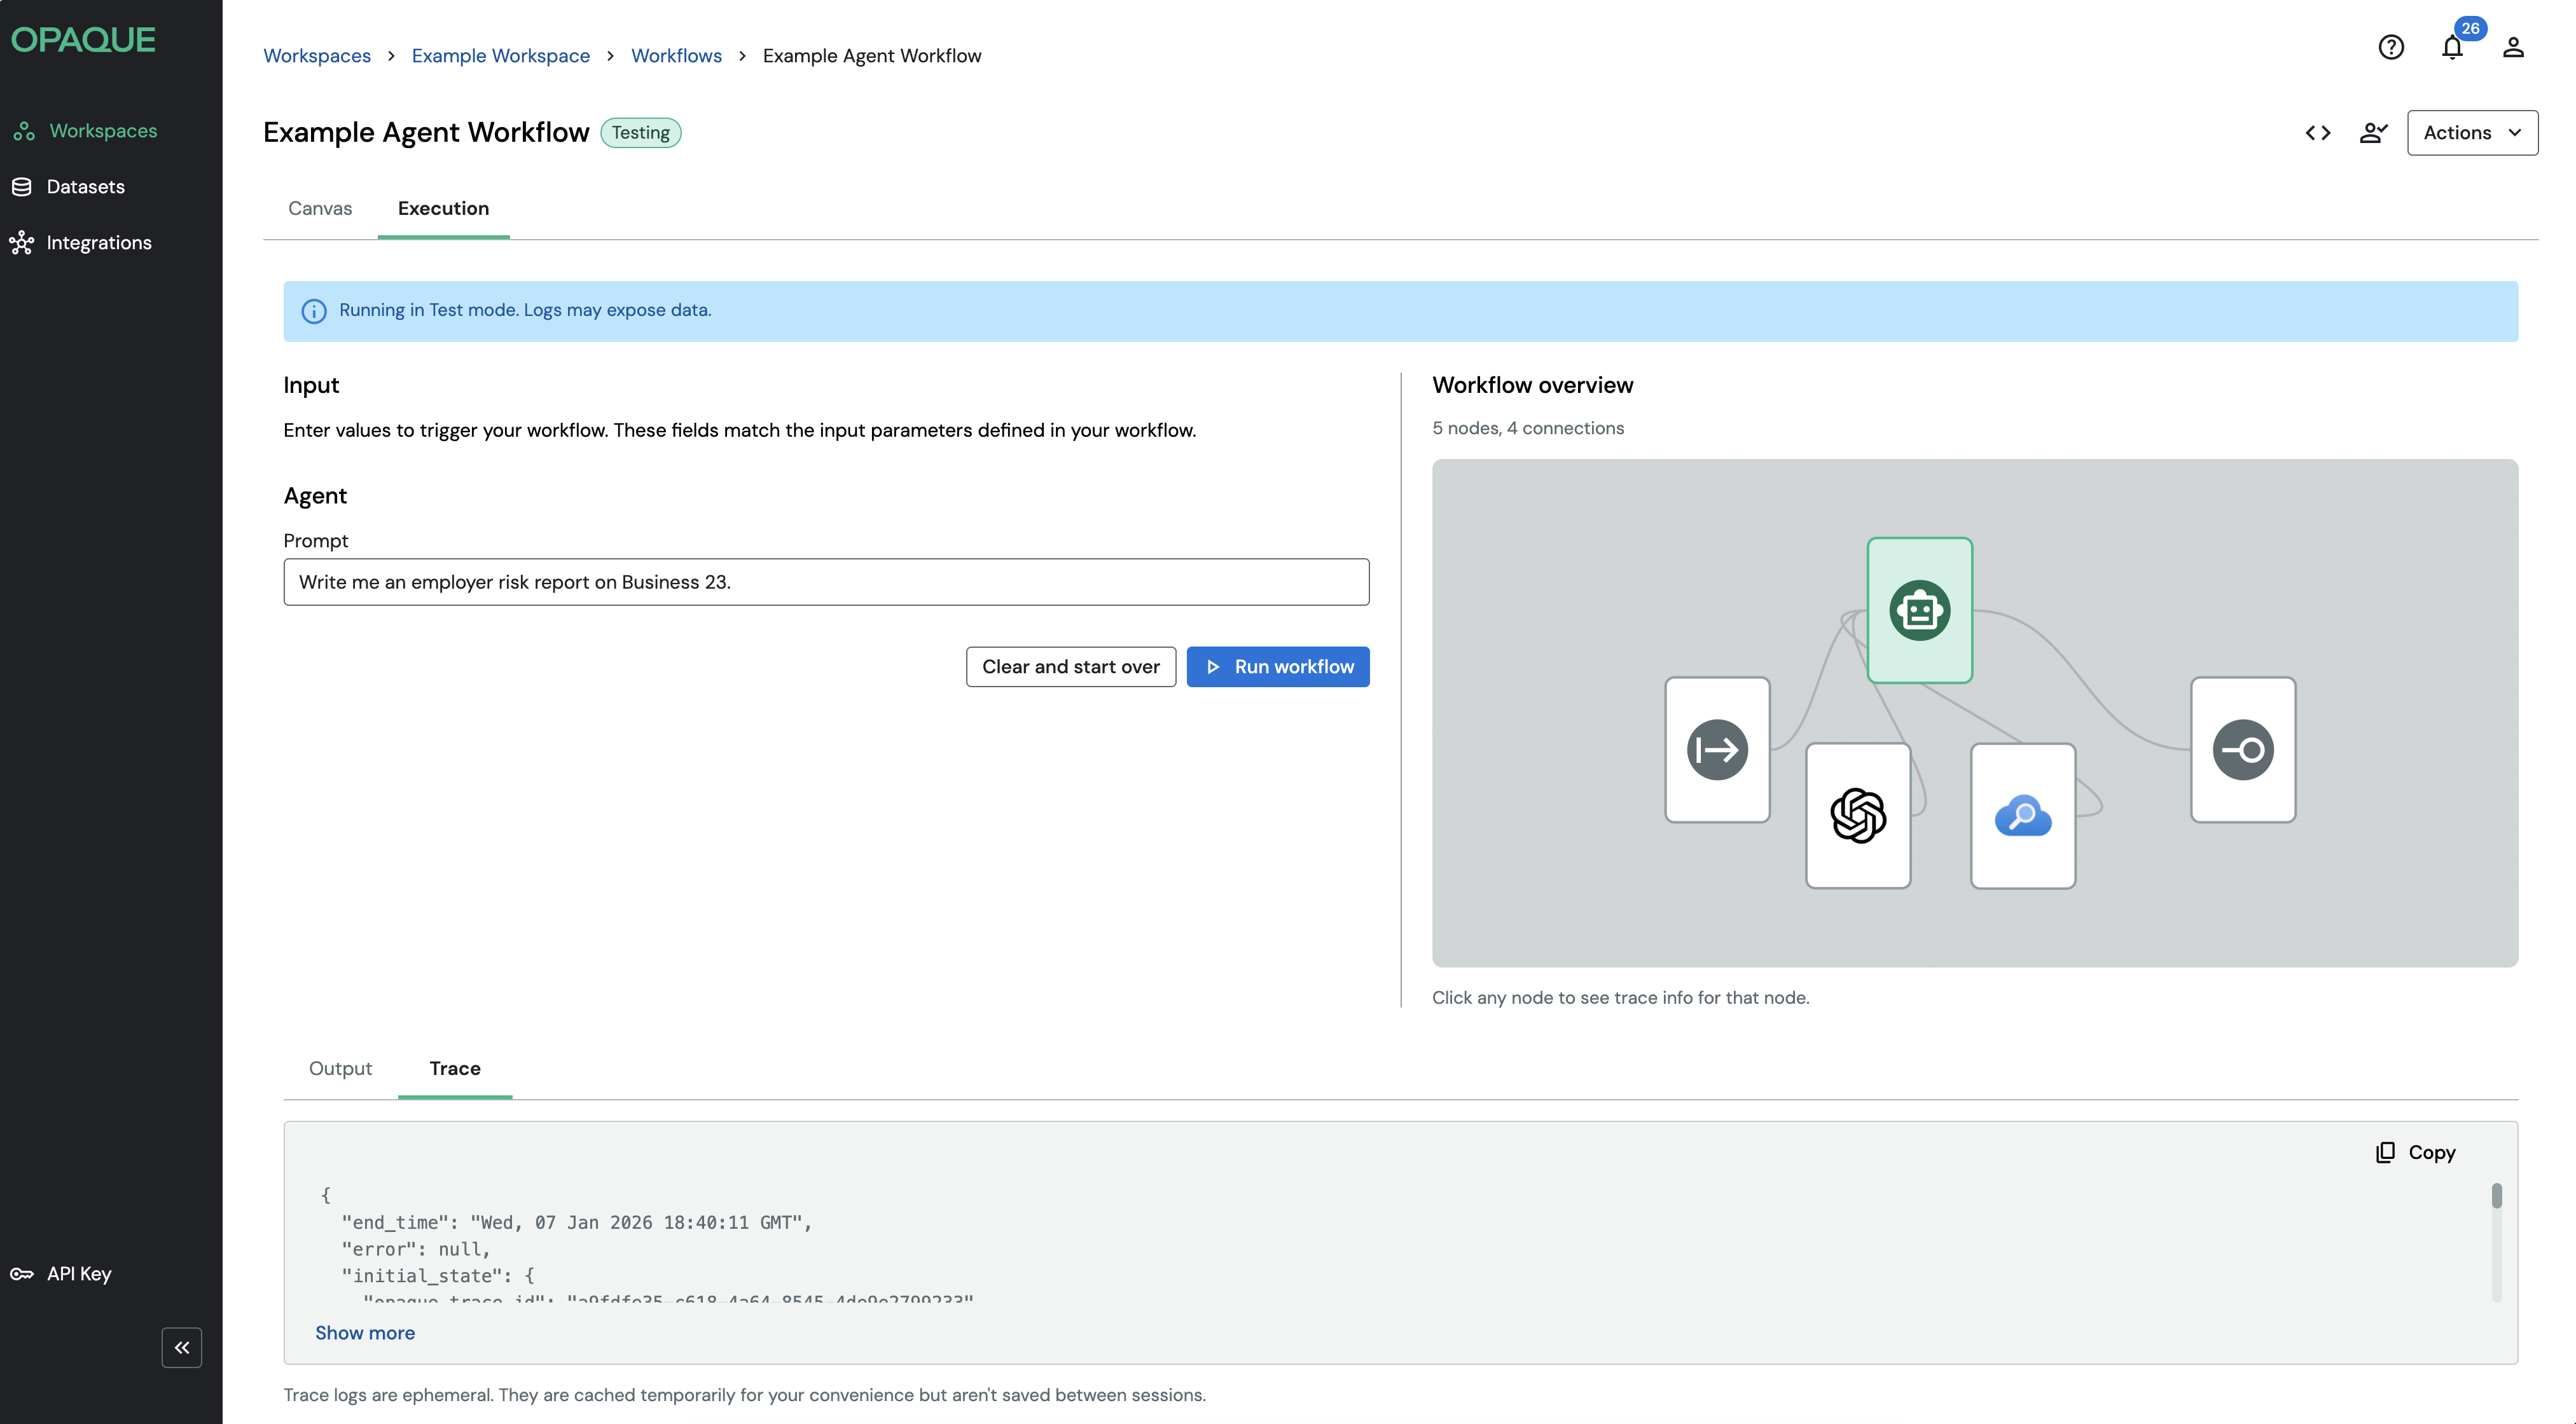The image size is (2576, 1424).
Task: Click Clear and start over button
Action: [1070, 666]
